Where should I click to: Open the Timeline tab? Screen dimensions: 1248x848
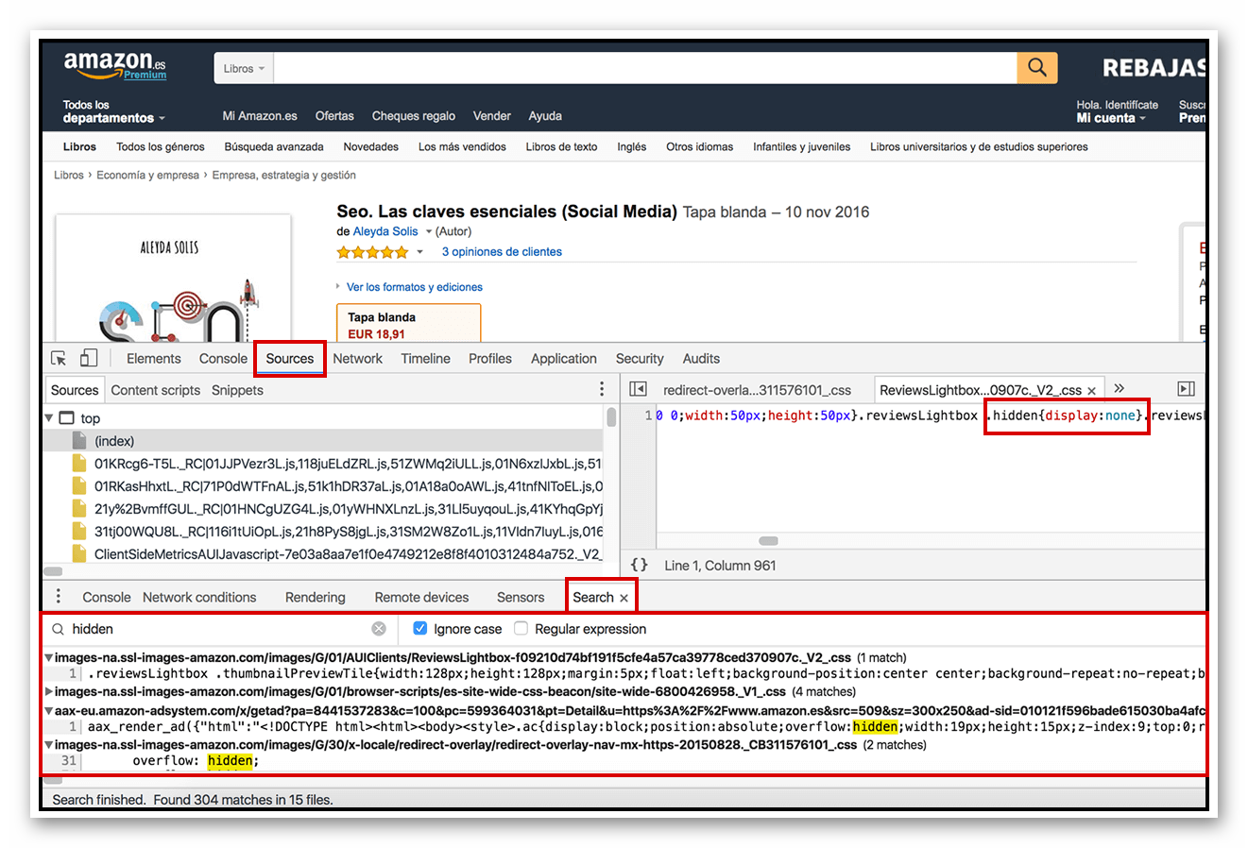425,359
